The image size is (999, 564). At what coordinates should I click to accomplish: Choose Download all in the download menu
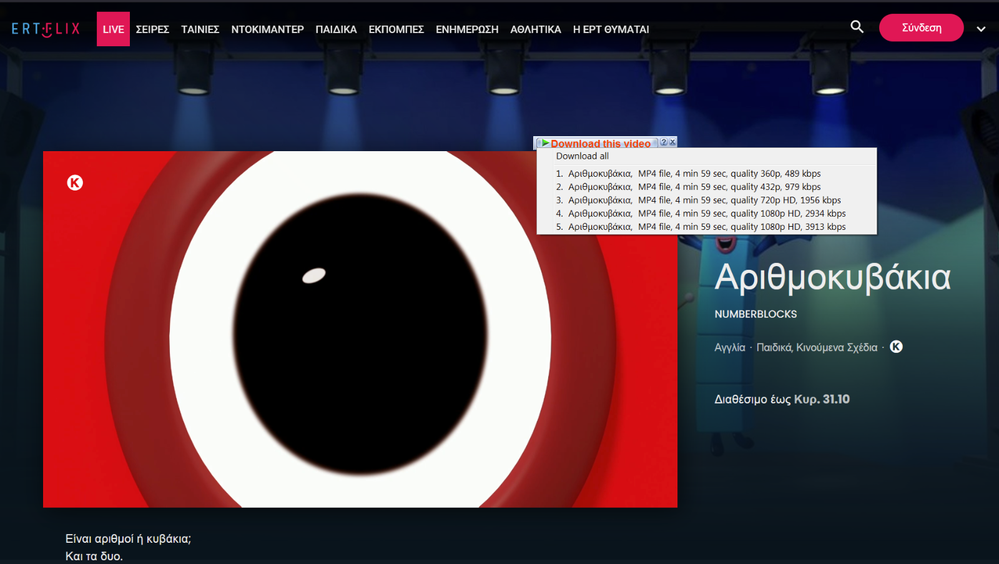[582, 156]
